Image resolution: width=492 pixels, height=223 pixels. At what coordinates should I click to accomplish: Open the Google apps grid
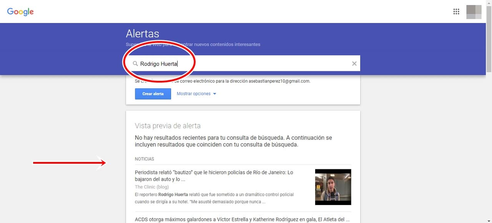456,11
